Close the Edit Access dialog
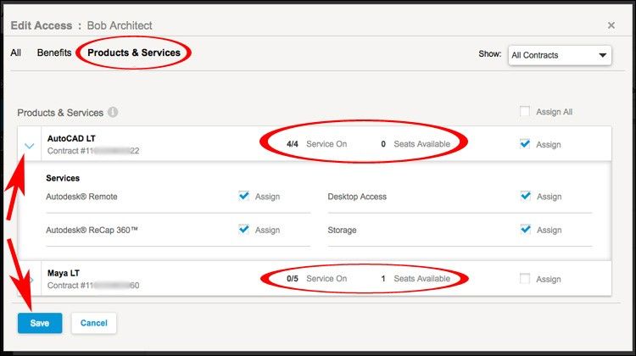This screenshot has width=636, height=356. (x=611, y=25)
